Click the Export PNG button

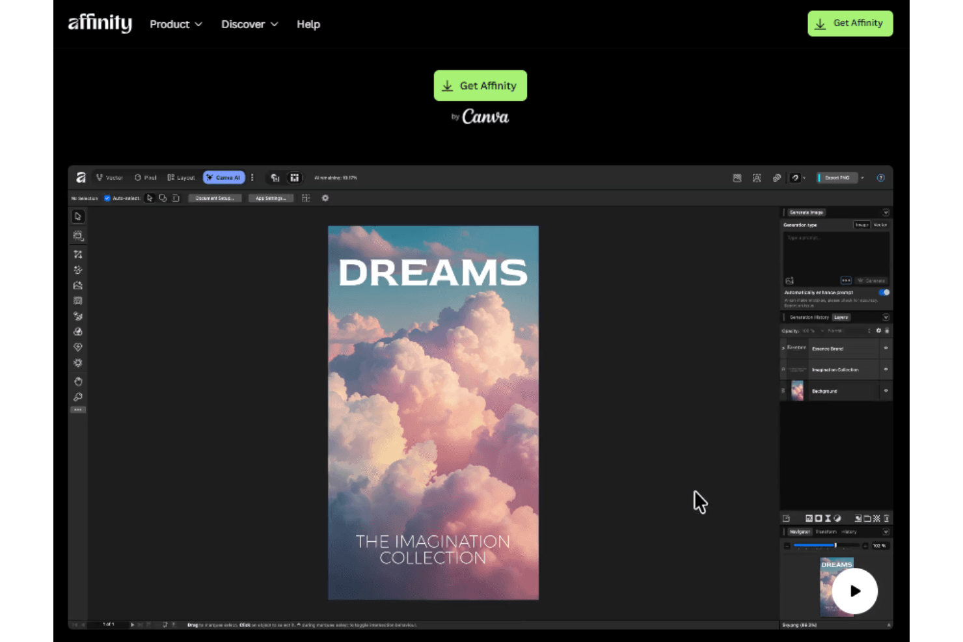tap(837, 178)
